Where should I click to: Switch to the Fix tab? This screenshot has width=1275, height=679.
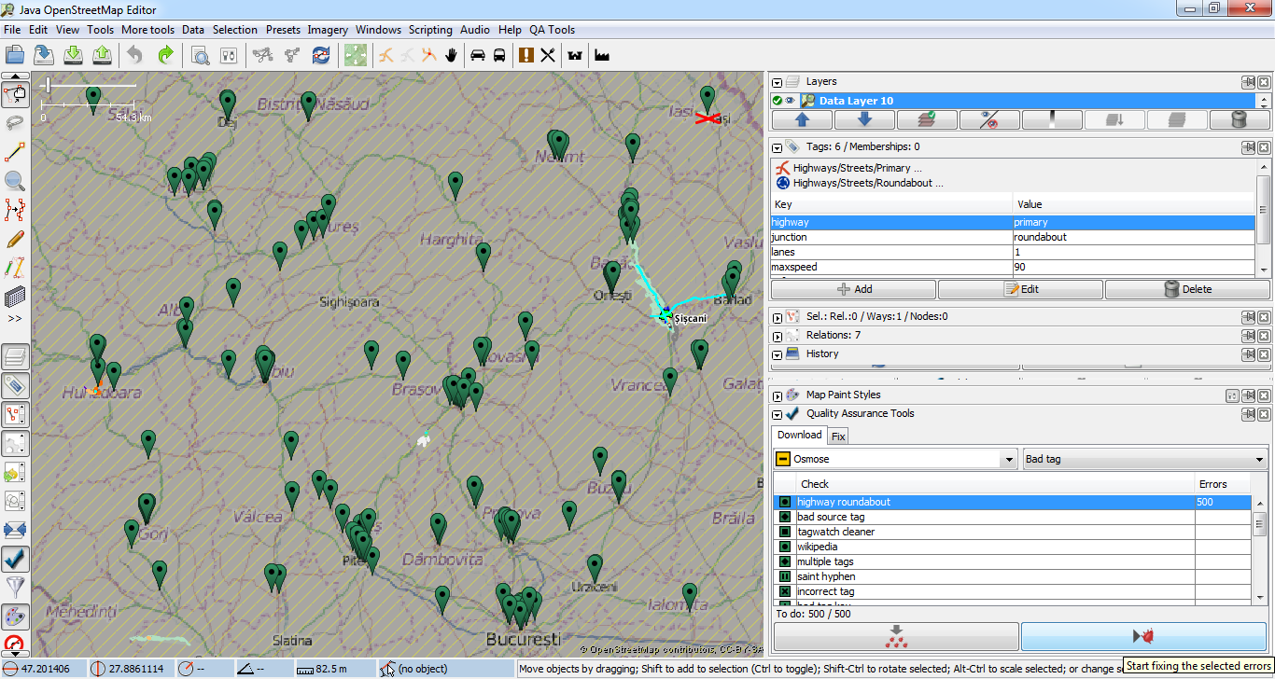click(838, 436)
